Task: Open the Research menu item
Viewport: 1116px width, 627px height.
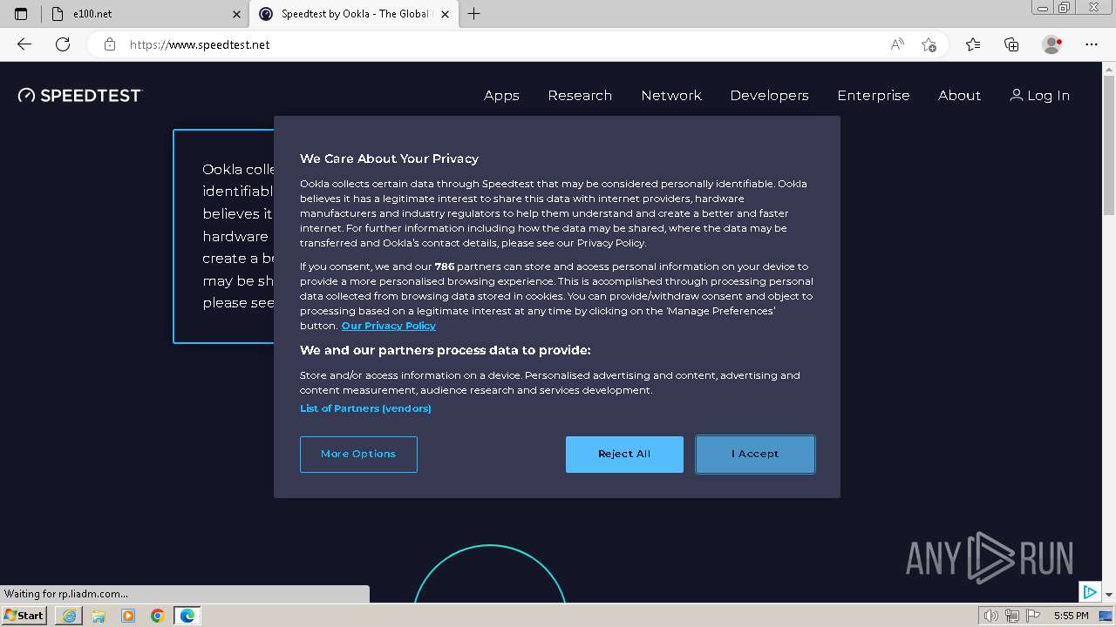Action: (x=580, y=96)
